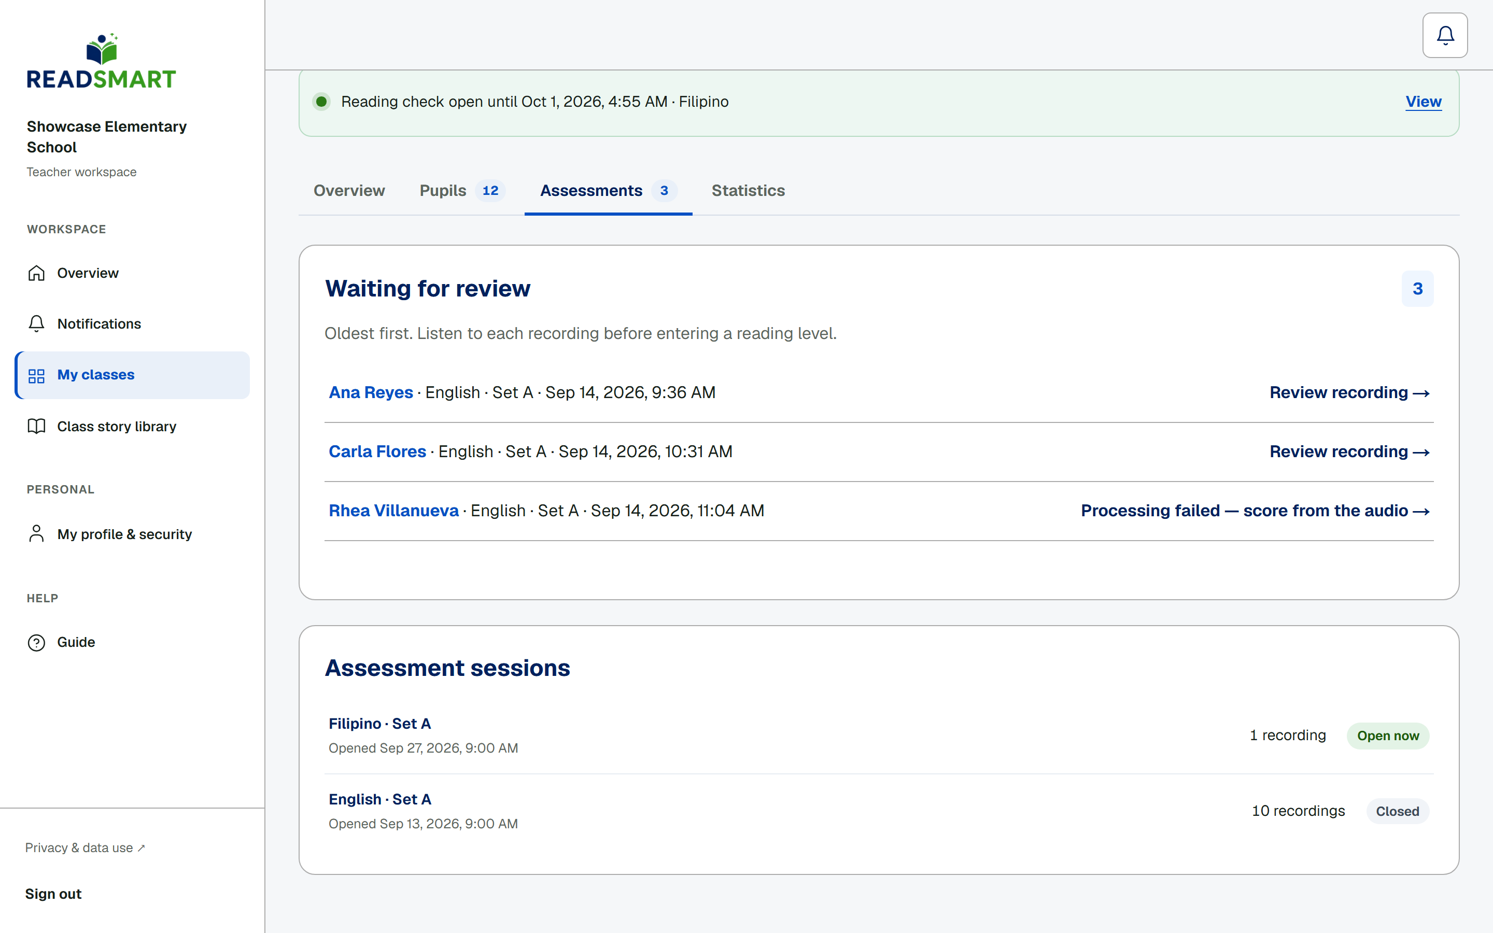Click the Pupils count badge 12
Screen dimensions: 1493x933
pyautogui.click(x=490, y=191)
